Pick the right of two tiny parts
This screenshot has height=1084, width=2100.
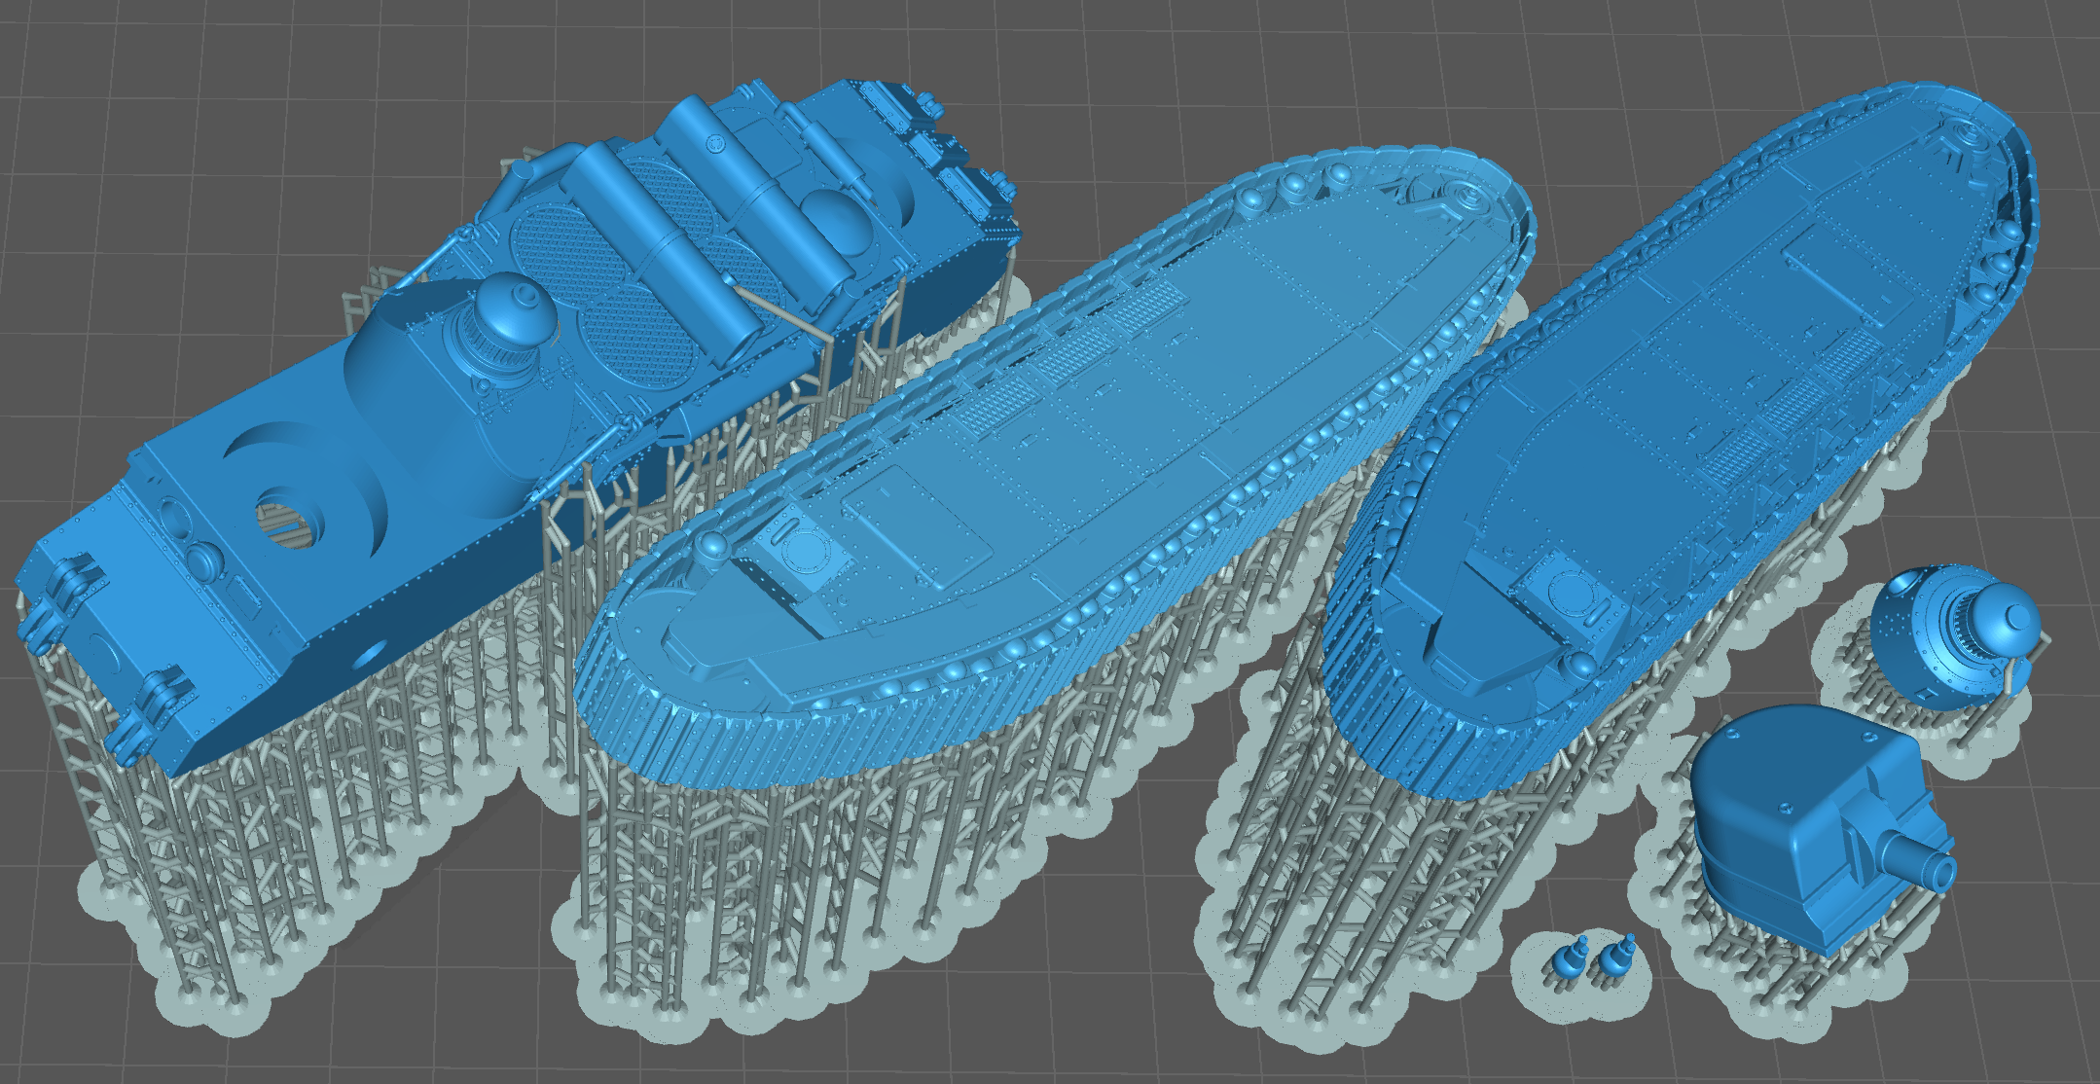[1612, 960]
